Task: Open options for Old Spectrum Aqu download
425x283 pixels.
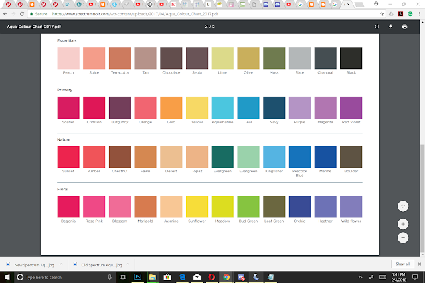Action: pos(128,265)
